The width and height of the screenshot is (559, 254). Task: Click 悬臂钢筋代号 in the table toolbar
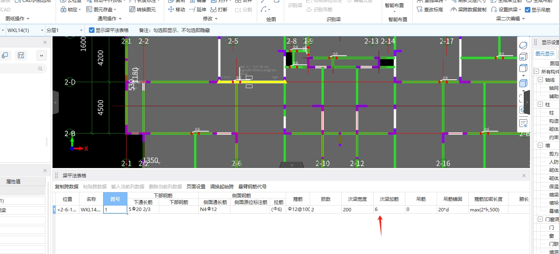tap(252, 187)
